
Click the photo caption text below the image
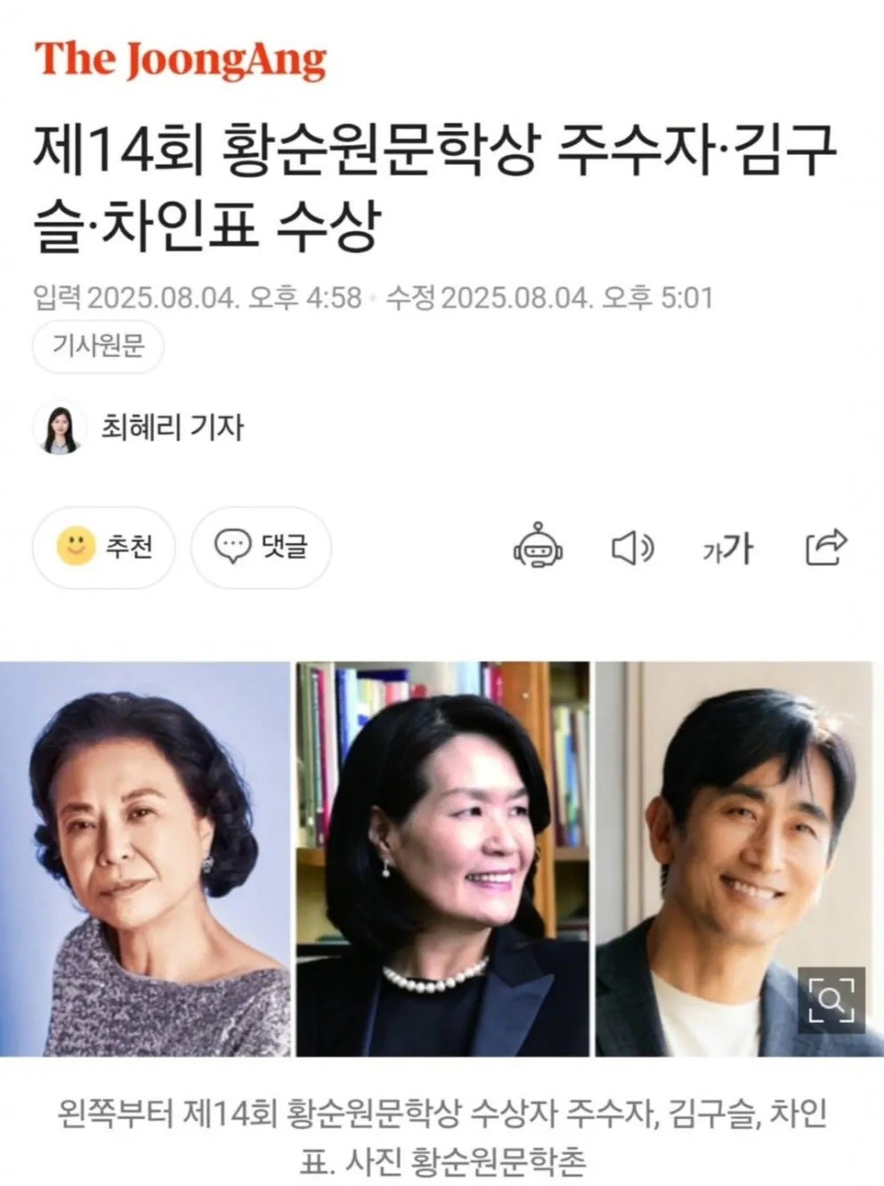pyautogui.click(x=442, y=1137)
